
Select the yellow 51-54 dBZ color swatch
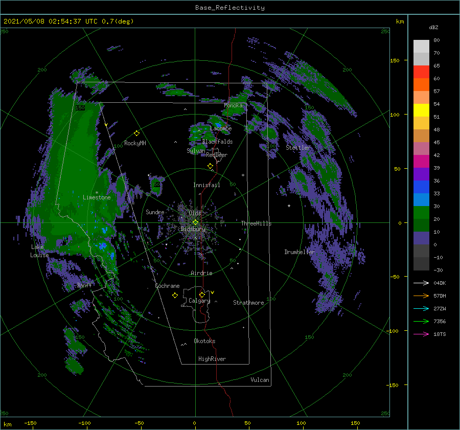point(421,110)
